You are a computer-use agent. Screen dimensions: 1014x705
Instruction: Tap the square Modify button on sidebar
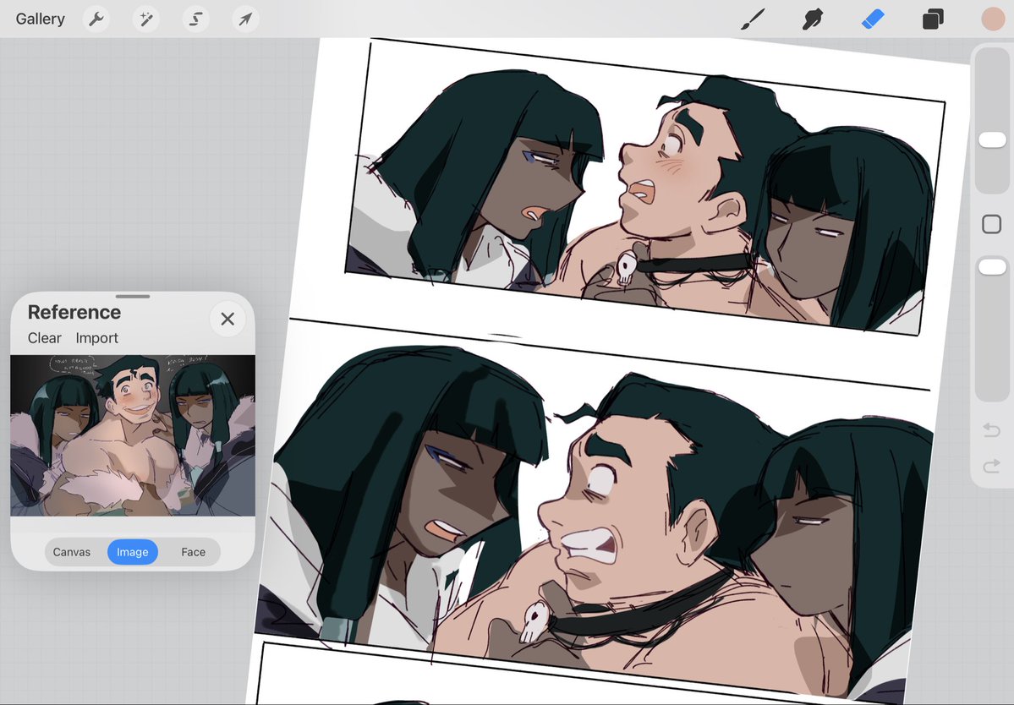coord(991,224)
